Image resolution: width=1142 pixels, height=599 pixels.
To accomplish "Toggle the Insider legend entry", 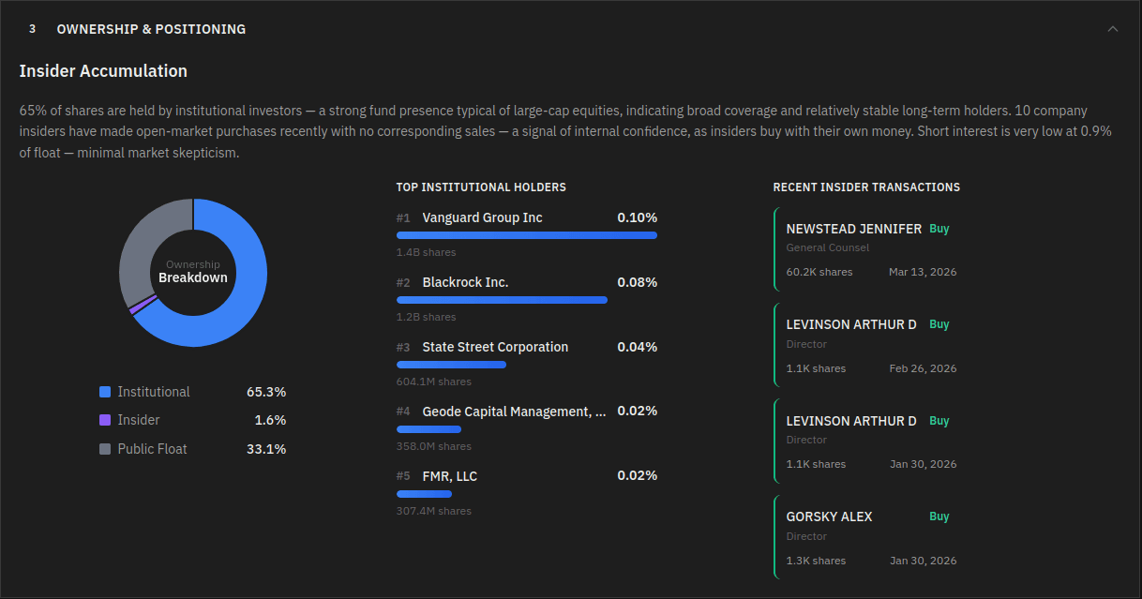I will pyautogui.click(x=139, y=420).
